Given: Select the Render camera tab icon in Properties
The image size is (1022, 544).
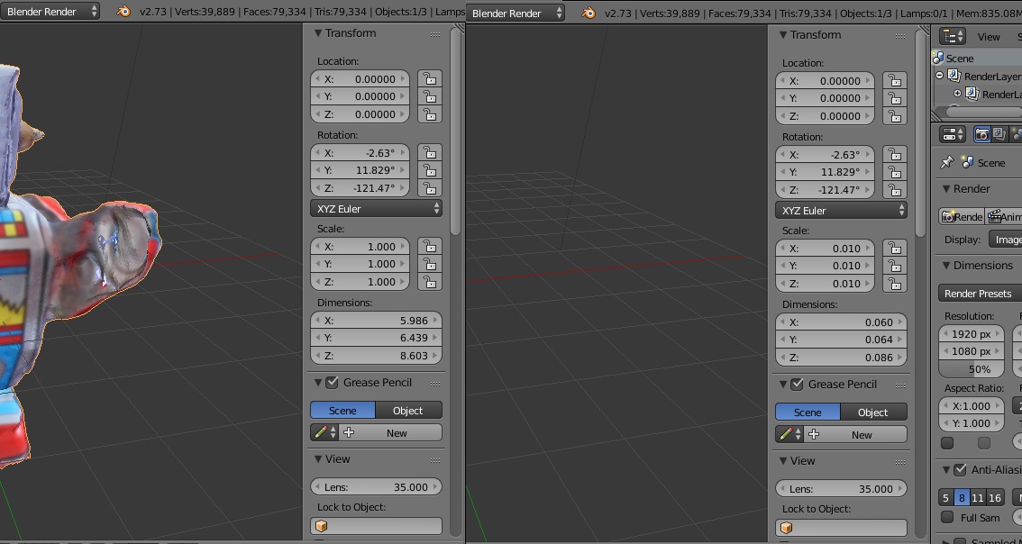Looking at the screenshot, I should (982, 134).
